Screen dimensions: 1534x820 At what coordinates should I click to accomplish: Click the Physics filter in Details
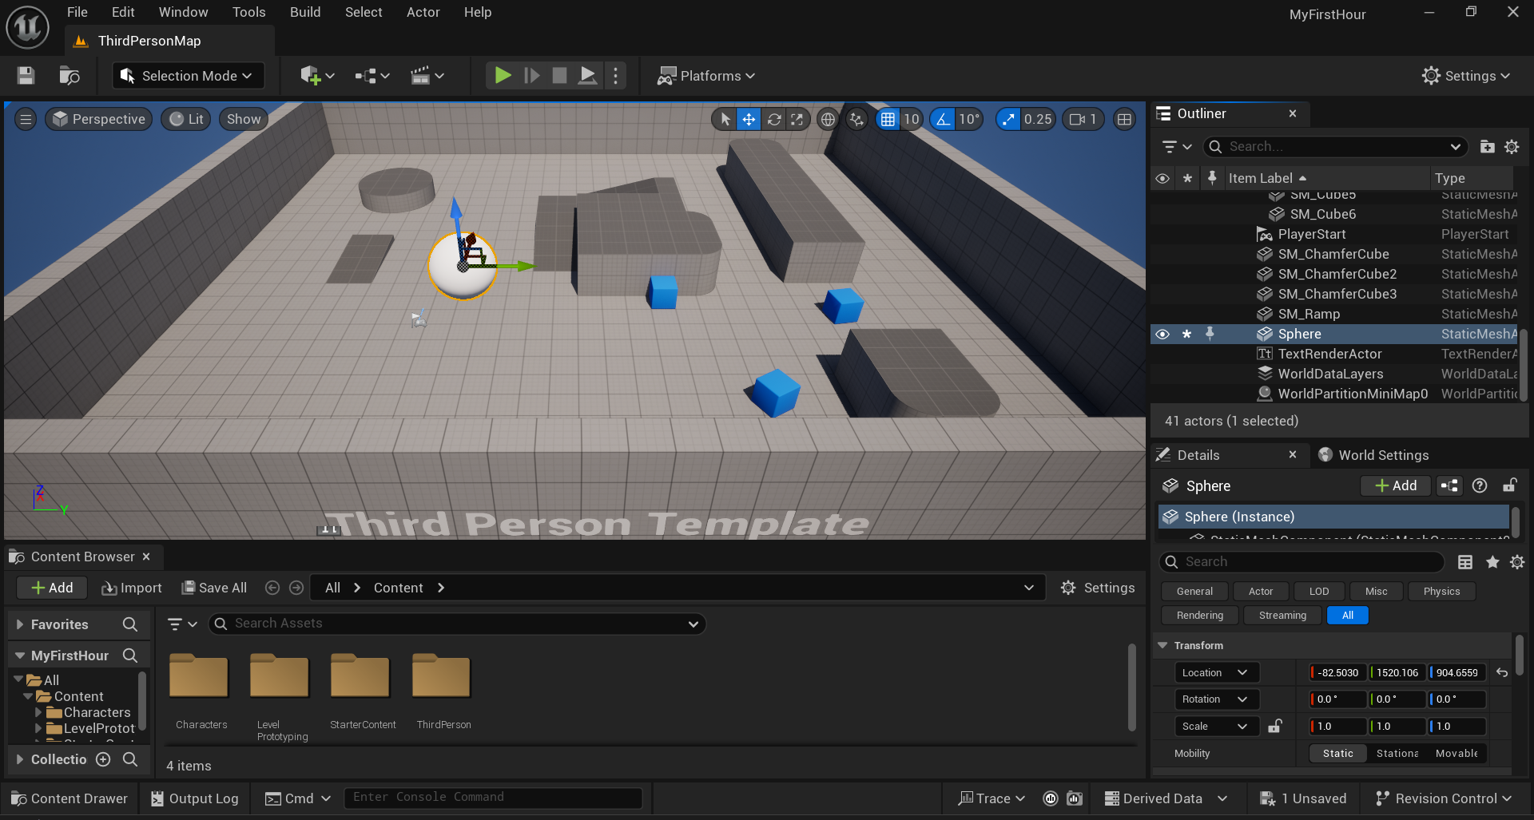[x=1441, y=592]
